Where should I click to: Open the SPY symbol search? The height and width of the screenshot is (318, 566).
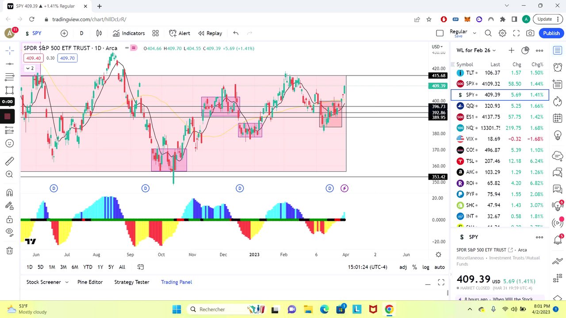[33, 33]
